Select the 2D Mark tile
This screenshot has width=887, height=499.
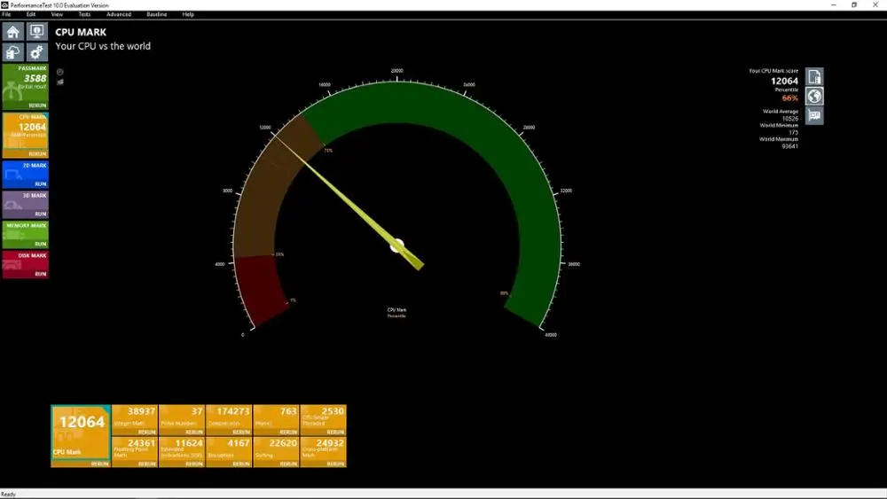pyautogui.click(x=26, y=174)
